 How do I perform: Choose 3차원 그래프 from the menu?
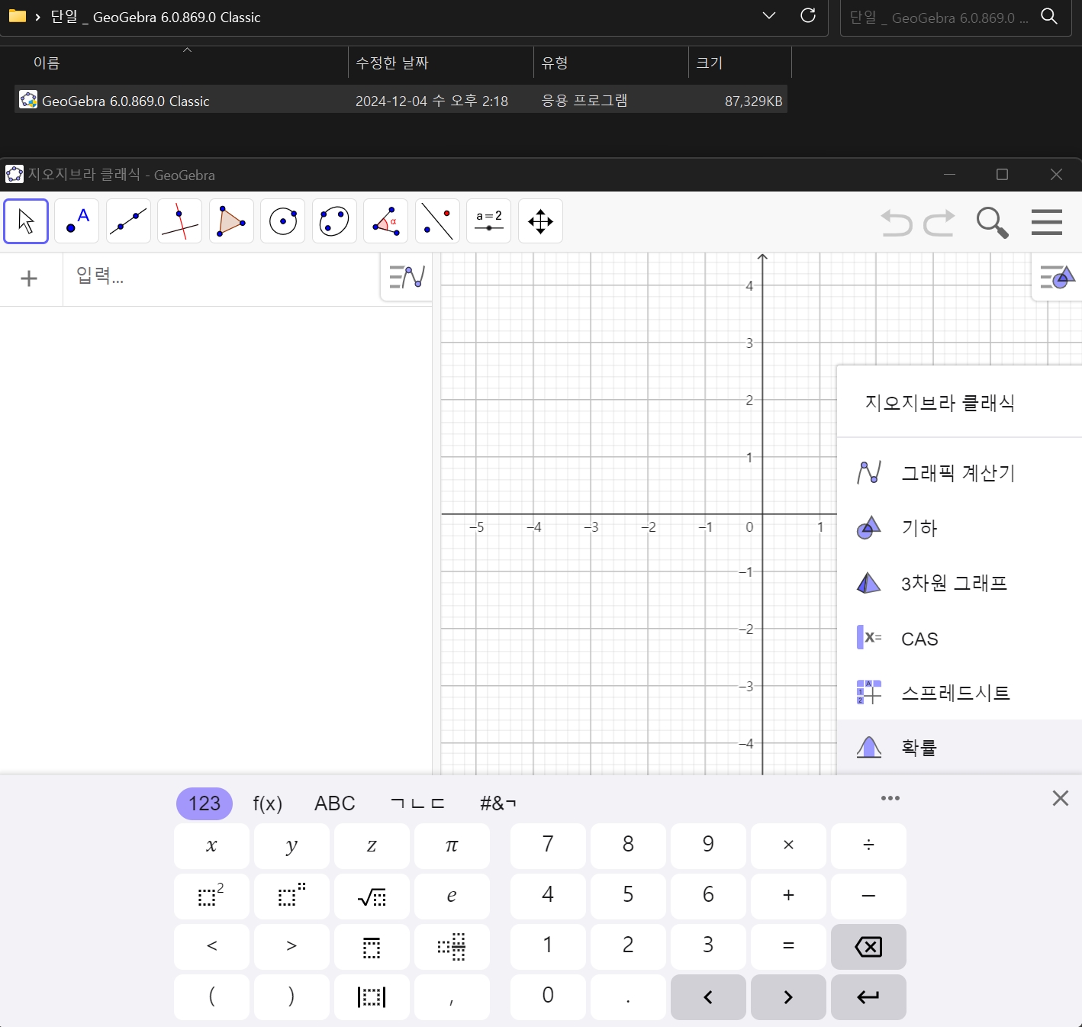[959, 584]
